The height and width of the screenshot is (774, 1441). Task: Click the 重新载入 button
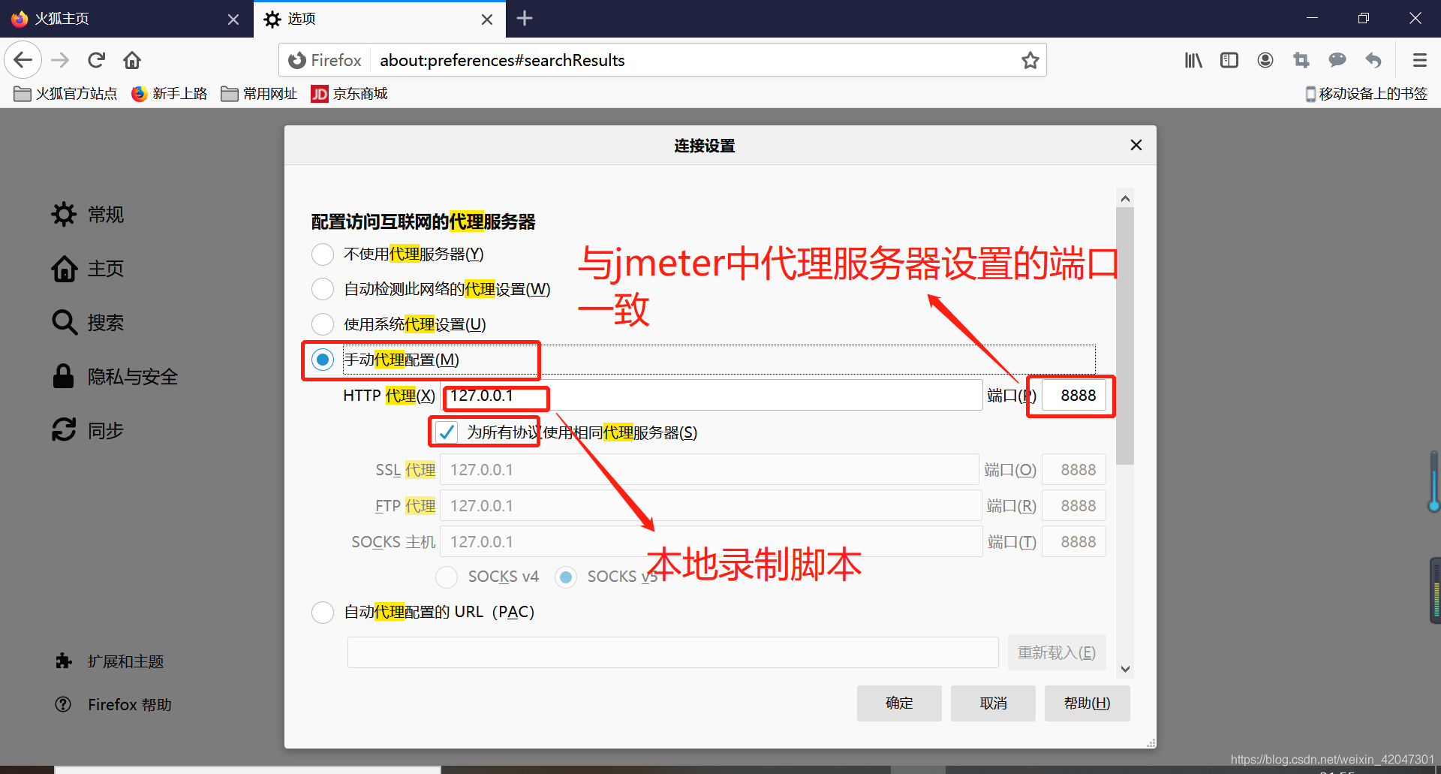pyautogui.click(x=1057, y=652)
